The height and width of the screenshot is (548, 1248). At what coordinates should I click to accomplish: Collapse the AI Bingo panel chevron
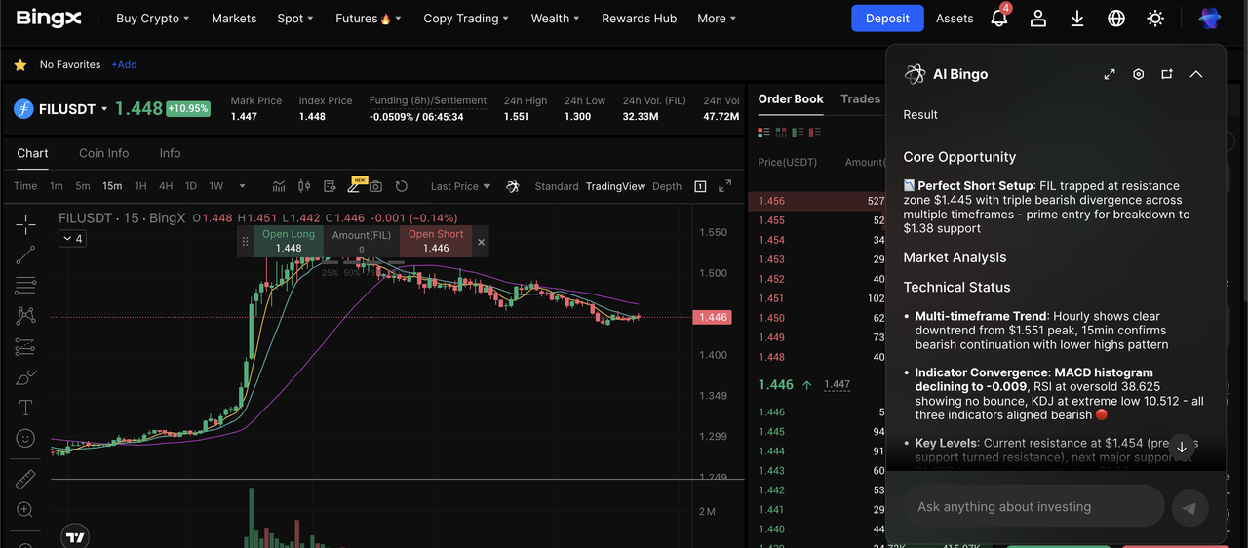pyautogui.click(x=1196, y=74)
